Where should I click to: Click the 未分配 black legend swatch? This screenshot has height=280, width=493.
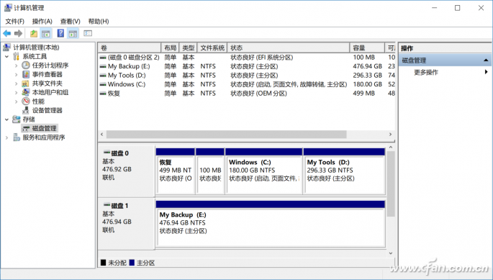click(103, 263)
